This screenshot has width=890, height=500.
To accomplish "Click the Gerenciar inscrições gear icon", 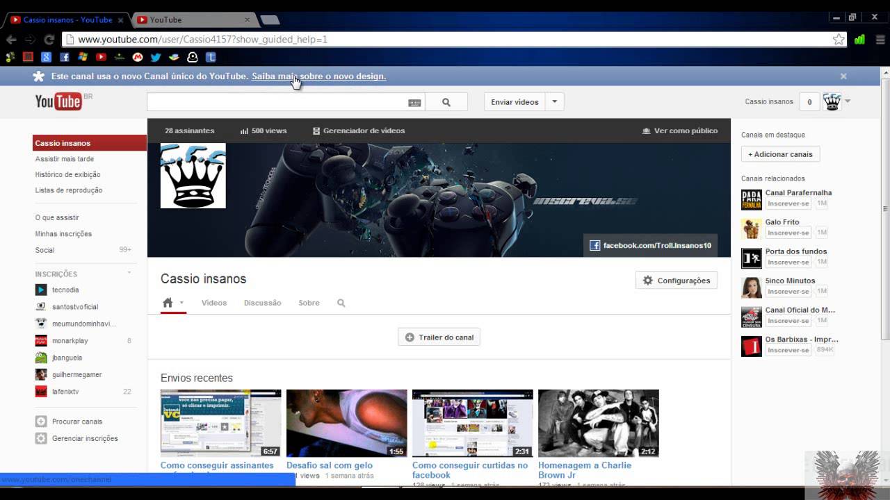I will 41,438.
